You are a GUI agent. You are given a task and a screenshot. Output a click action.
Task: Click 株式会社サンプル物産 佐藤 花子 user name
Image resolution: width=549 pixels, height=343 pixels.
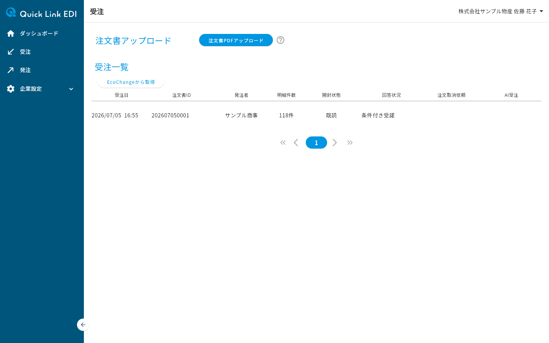pyautogui.click(x=498, y=11)
